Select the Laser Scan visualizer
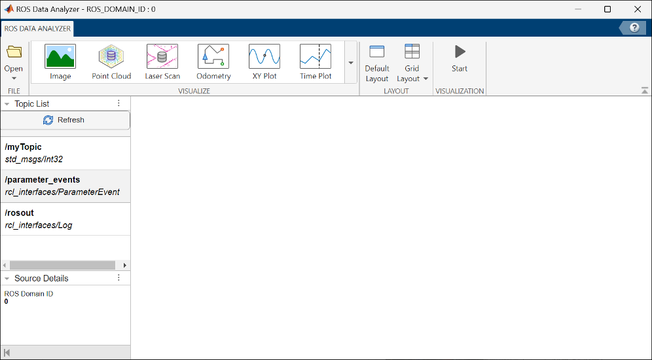Screen dimensions: 652x360 162,62
